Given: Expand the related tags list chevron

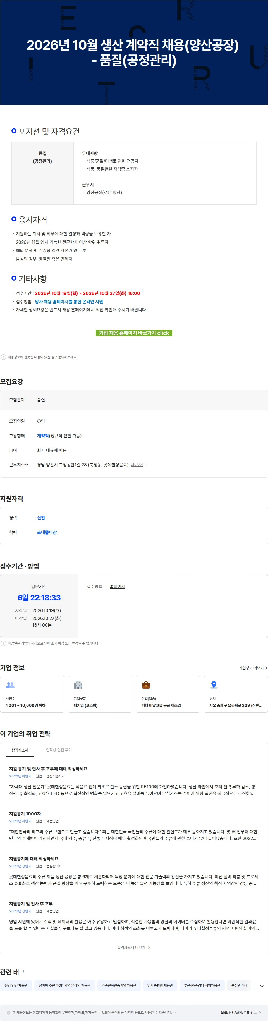Looking at the screenshot, I should pyautogui.click(x=262, y=986).
